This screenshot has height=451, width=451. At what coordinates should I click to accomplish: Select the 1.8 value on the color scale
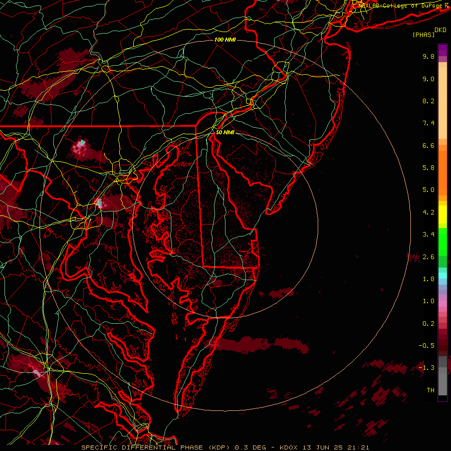click(x=428, y=279)
